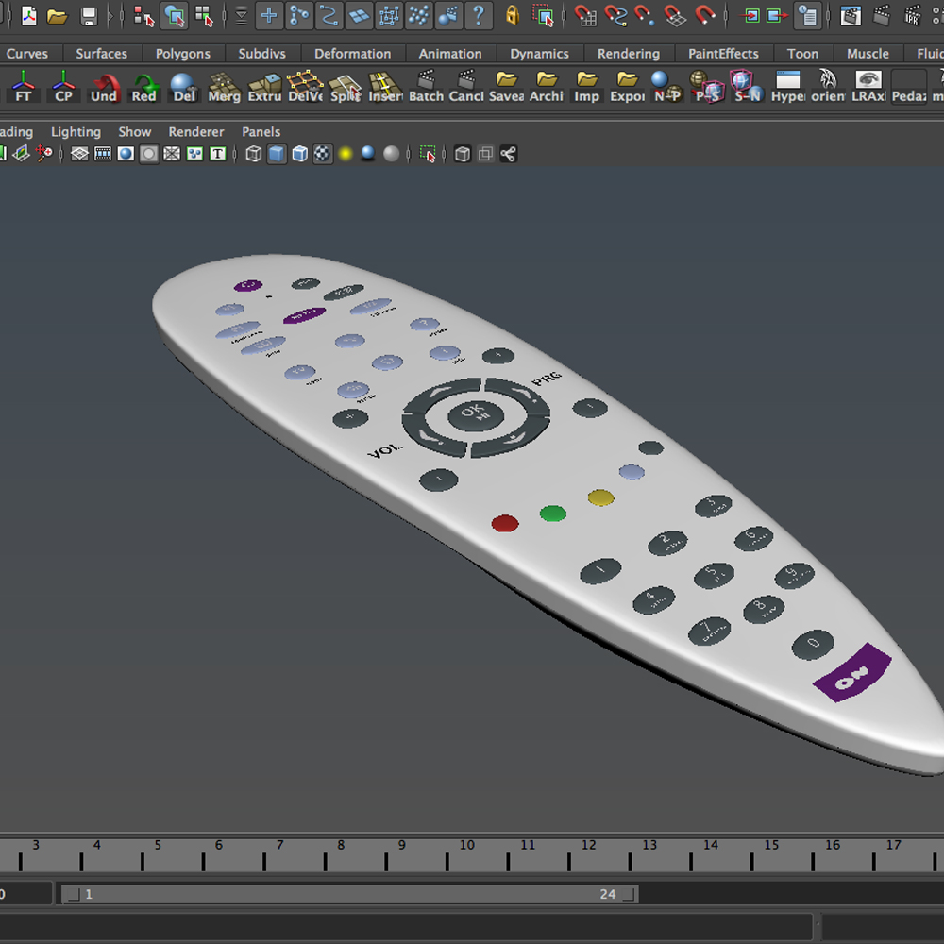Toggle the selection lock padlock
Viewport: 944px width, 944px height.
[x=511, y=14]
